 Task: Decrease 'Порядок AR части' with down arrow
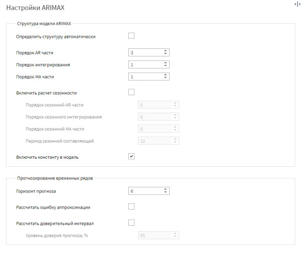click(165, 54)
